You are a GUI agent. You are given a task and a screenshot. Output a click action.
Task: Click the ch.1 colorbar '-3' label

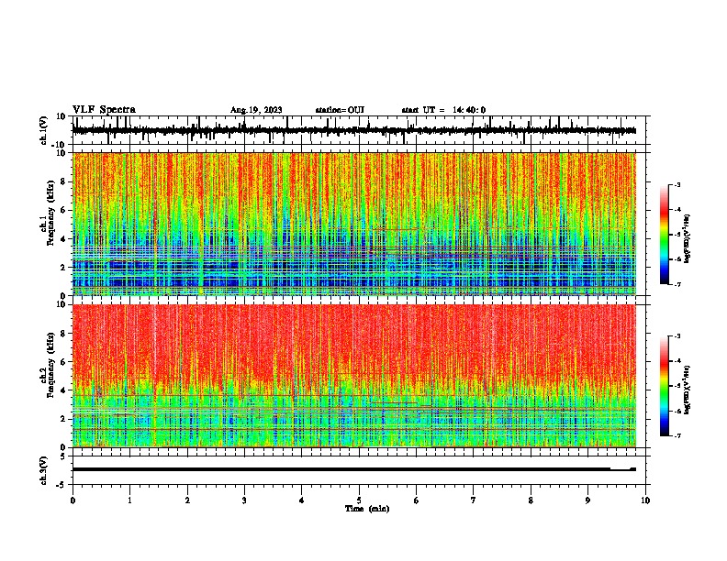677,185
